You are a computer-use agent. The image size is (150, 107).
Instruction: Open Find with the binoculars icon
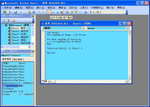coord(34,12)
